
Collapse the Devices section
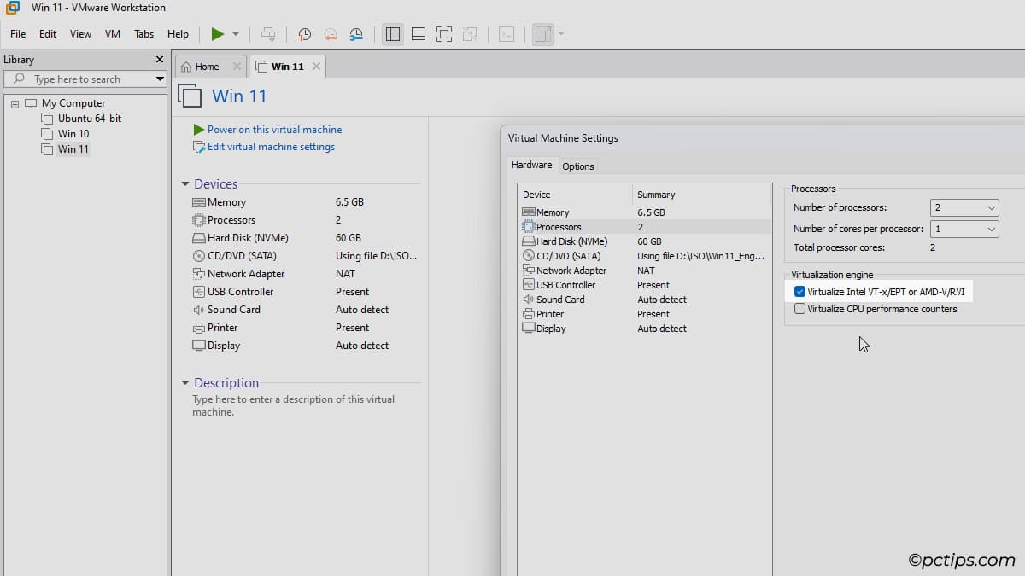184,183
